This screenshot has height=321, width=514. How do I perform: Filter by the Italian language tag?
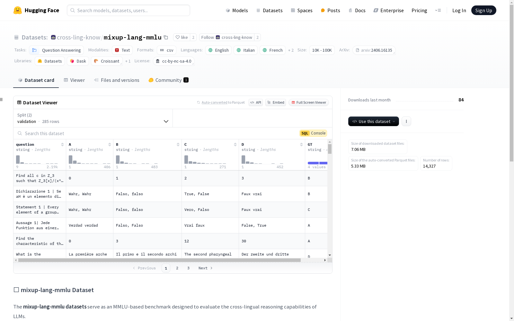coord(246,50)
